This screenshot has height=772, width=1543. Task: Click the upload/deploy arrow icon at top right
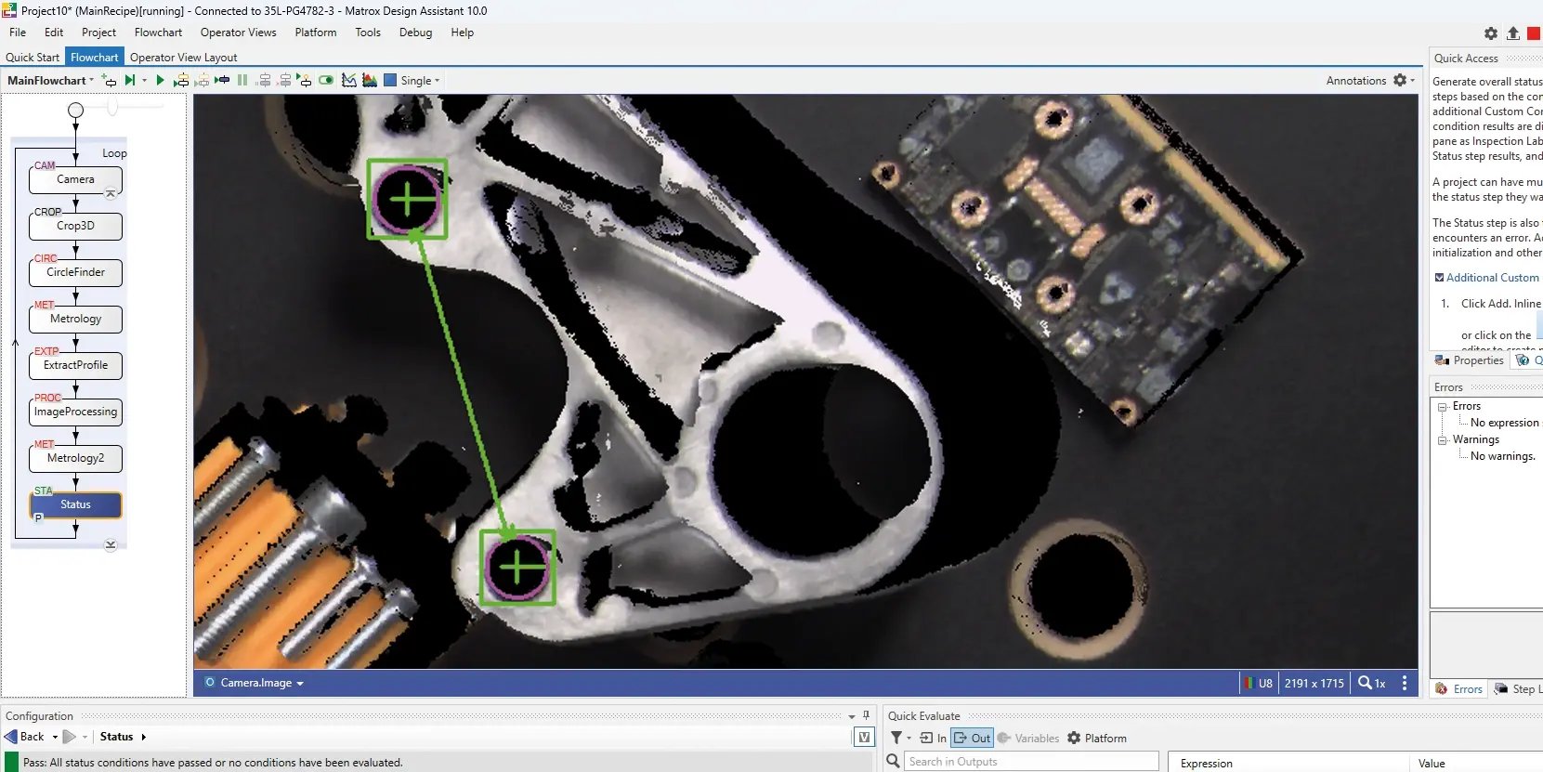tap(1513, 33)
